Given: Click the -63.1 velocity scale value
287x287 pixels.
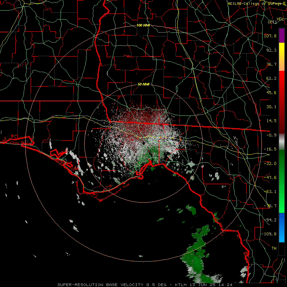Looking at the screenshot, I should [270, 192].
